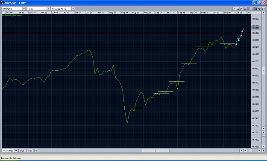Click the 0.9170 current price label

(x=256, y=28)
